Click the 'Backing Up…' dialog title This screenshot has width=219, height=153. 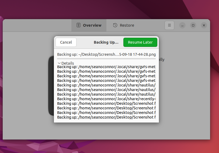(x=106, y=42)
